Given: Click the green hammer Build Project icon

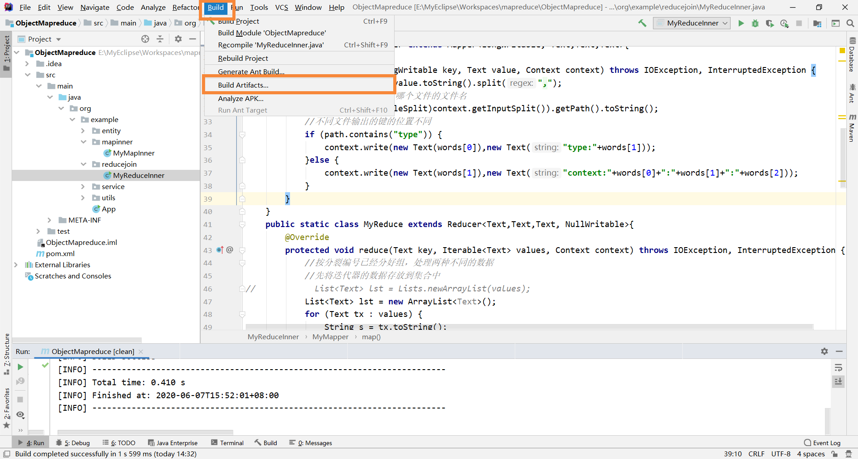Looking at the screenshot, I should (642, 23).
